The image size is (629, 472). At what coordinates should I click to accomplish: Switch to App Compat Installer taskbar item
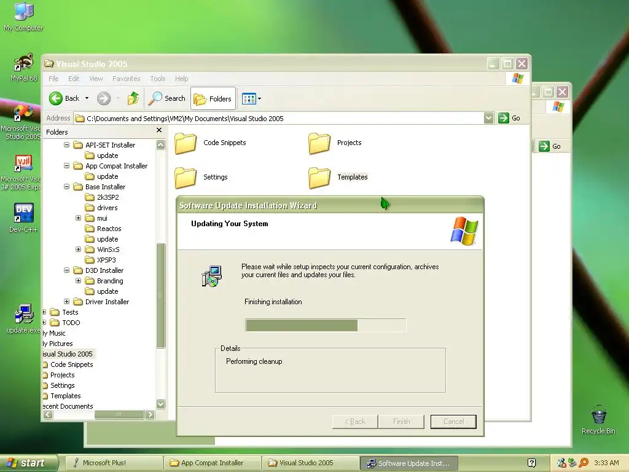pos(212,463)
